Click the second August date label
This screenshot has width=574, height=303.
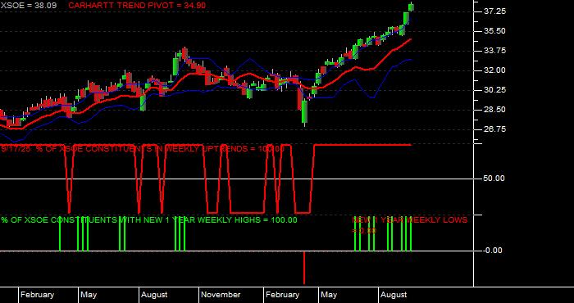point(394,295)
